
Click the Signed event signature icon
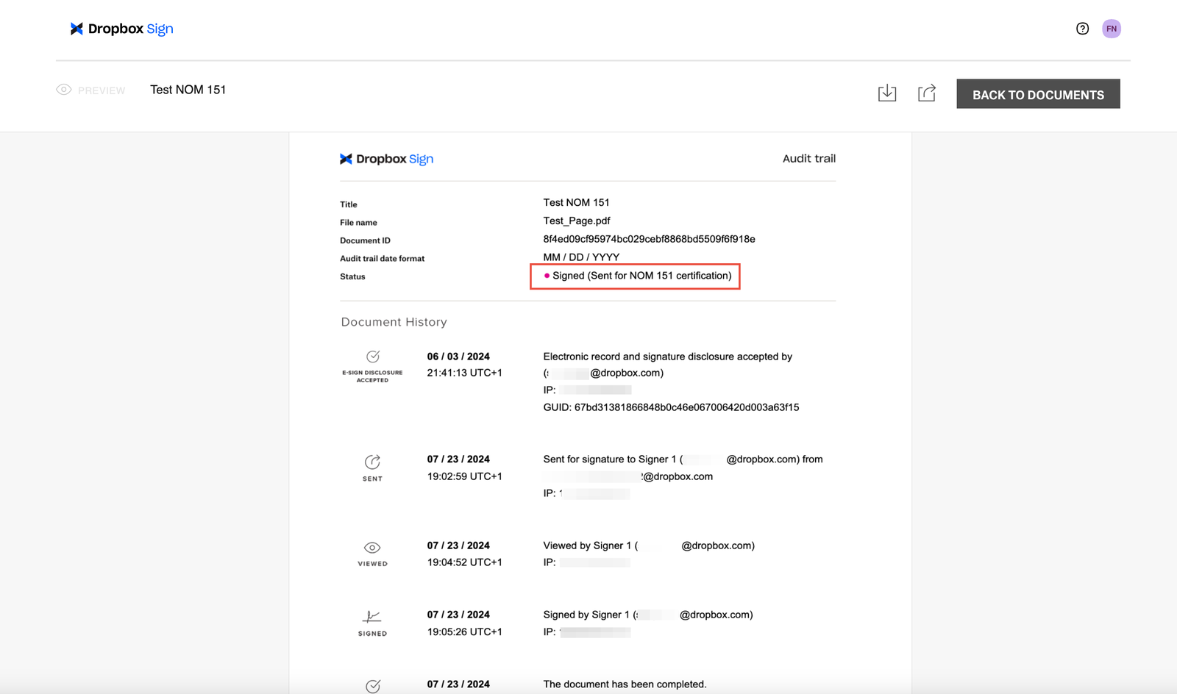(372, 617)
